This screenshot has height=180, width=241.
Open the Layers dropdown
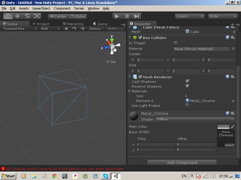(190, 16)
